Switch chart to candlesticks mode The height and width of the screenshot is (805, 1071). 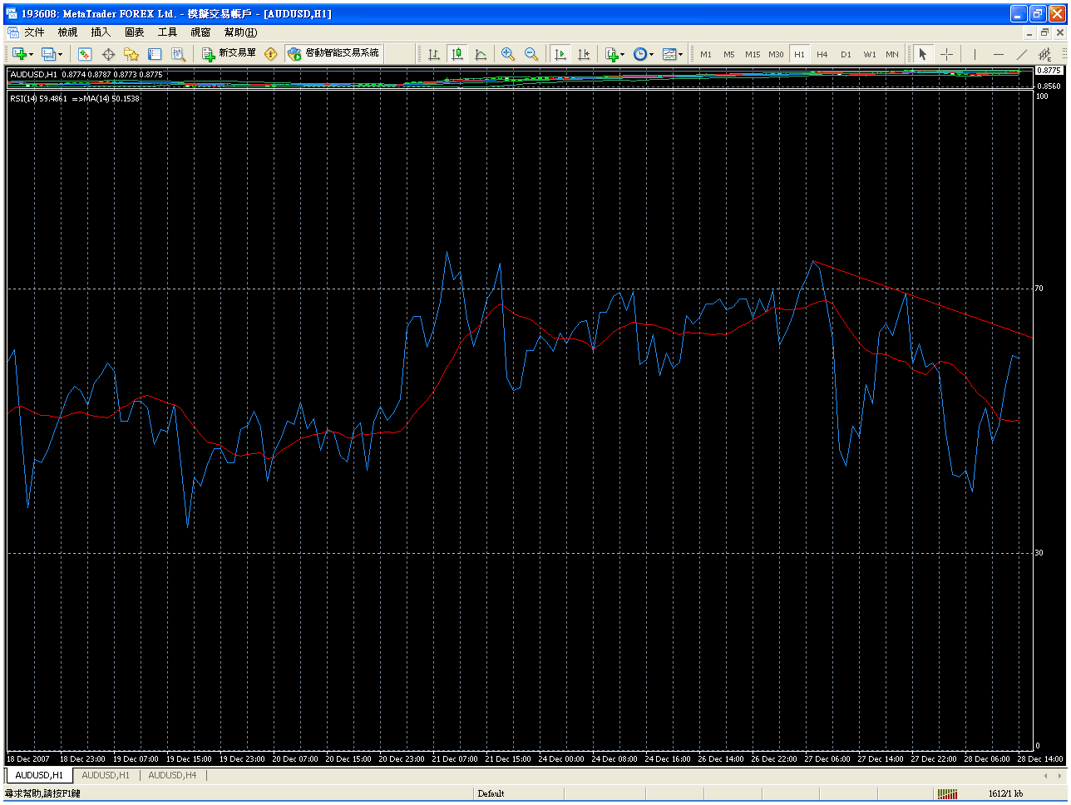(457, 54)
